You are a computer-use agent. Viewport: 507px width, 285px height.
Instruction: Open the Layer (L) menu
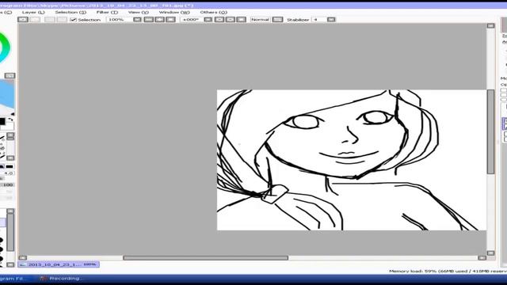pos(33,13)
